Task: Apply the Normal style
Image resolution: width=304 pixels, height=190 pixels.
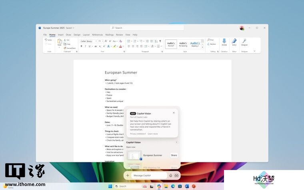Action: point(171,44)
